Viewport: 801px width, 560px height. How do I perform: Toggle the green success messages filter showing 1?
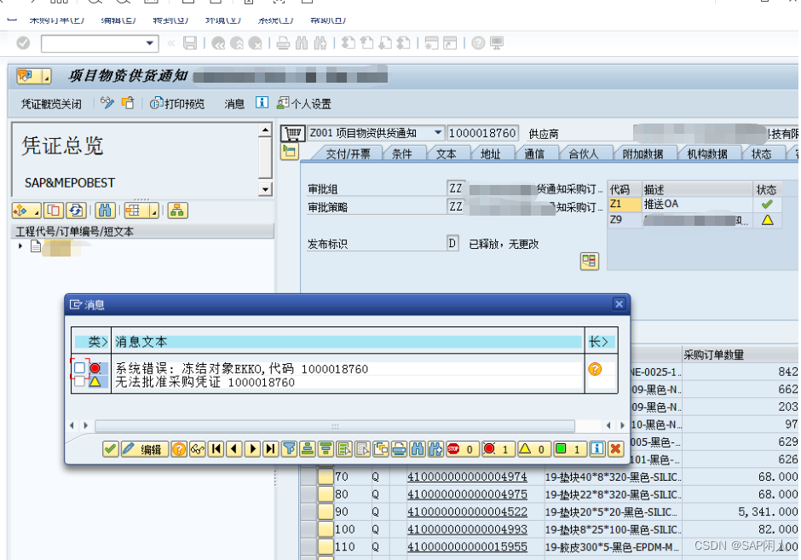click(x=569, y=449)
